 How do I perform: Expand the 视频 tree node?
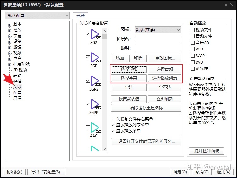(x=10, y=53)
